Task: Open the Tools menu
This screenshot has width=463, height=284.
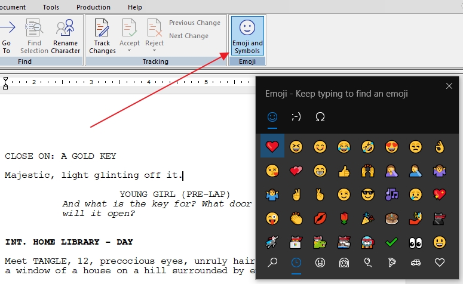Action: coord(51,7)
